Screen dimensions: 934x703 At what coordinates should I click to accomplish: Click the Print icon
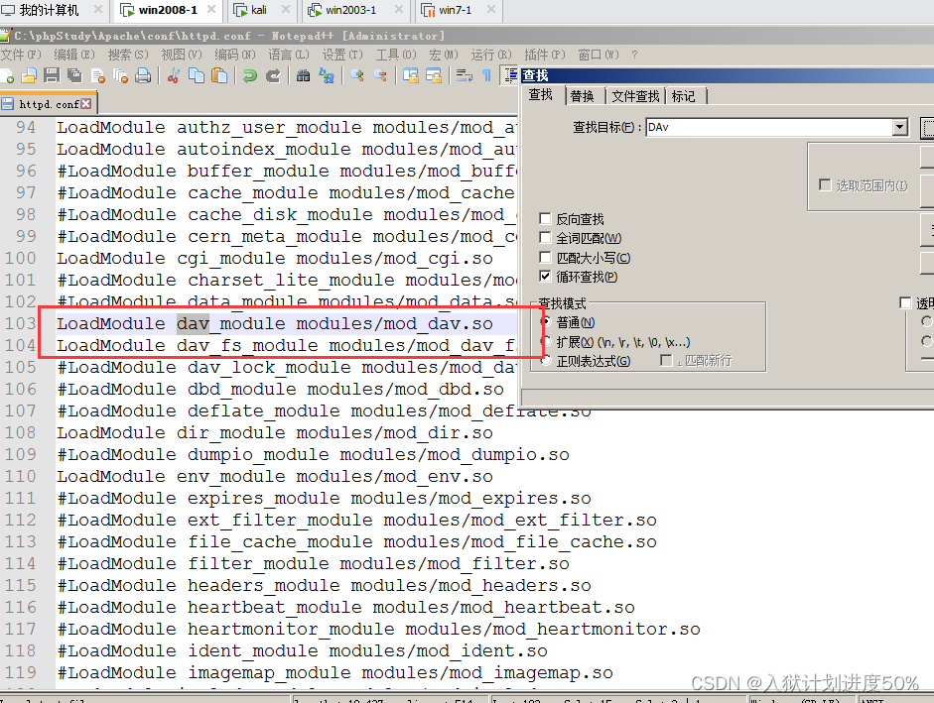144,75
